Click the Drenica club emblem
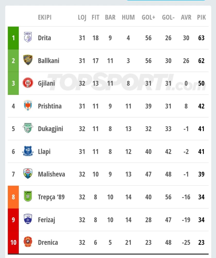Viewport: 216px width, 258px height. pos(28,242)
